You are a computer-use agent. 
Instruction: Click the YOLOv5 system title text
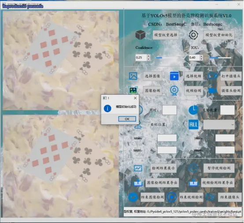pos(186,15)
